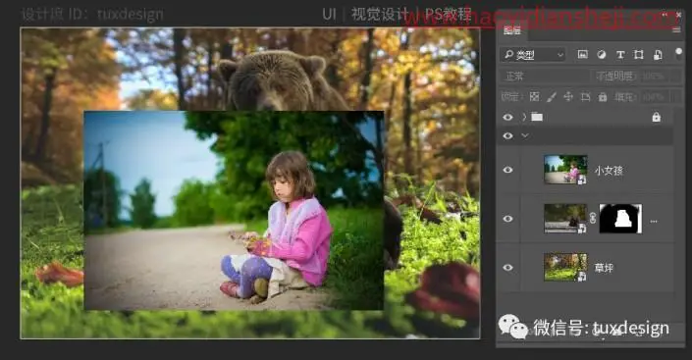Toggle layer filtering on/off switch
Screen dimensions: 692x360
679,54
